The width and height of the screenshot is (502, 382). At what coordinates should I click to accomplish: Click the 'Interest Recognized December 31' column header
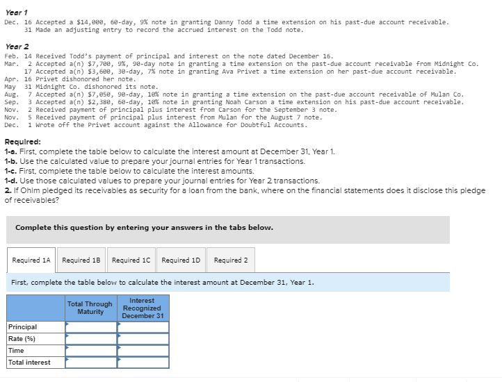tap(143, 308)
